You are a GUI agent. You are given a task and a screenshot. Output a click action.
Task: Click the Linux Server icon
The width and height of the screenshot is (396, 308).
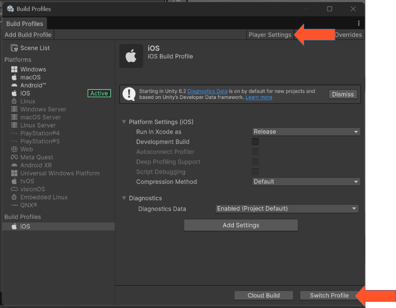14,125
